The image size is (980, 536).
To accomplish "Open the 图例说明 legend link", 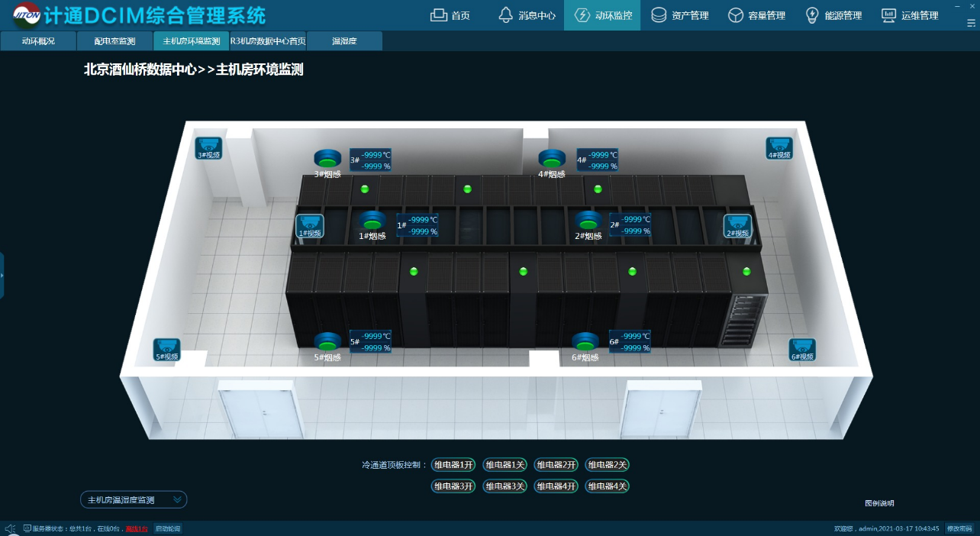I will (x=879, y=503).
